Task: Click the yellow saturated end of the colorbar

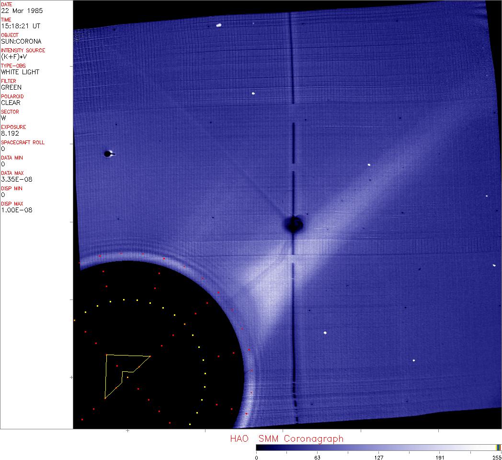Action: [498, 447]
